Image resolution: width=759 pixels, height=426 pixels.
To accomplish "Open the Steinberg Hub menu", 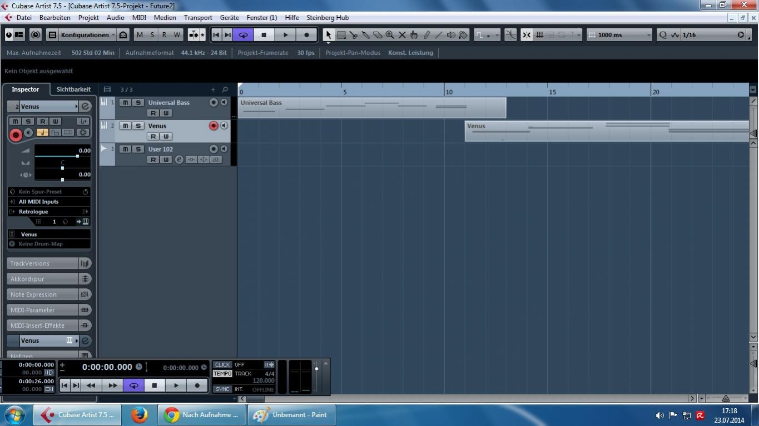I will (328, 18).
